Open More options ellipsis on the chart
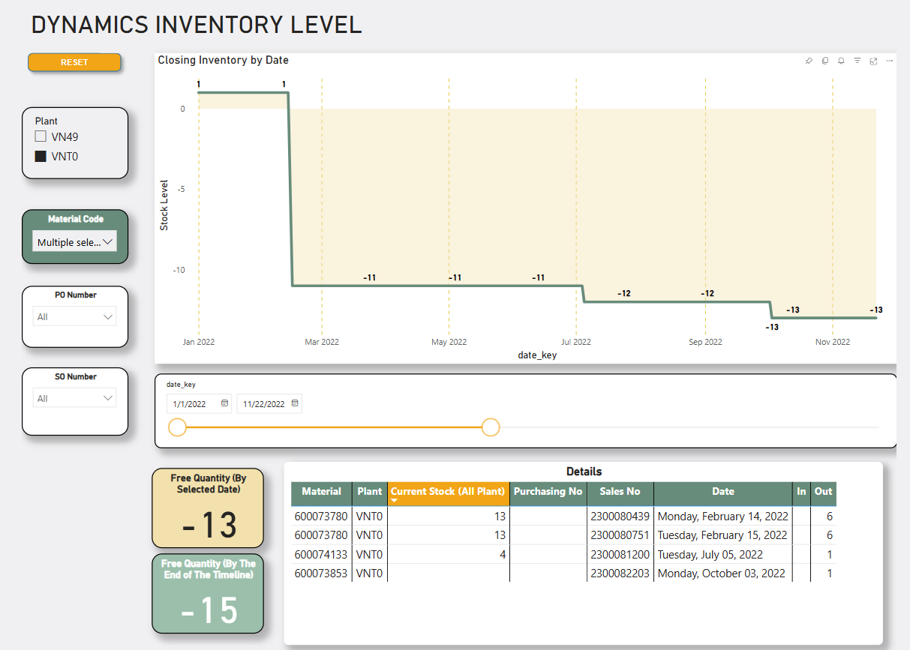Image resolution: width=910 pixels, height=650 pixels. [x=890, y=61]
